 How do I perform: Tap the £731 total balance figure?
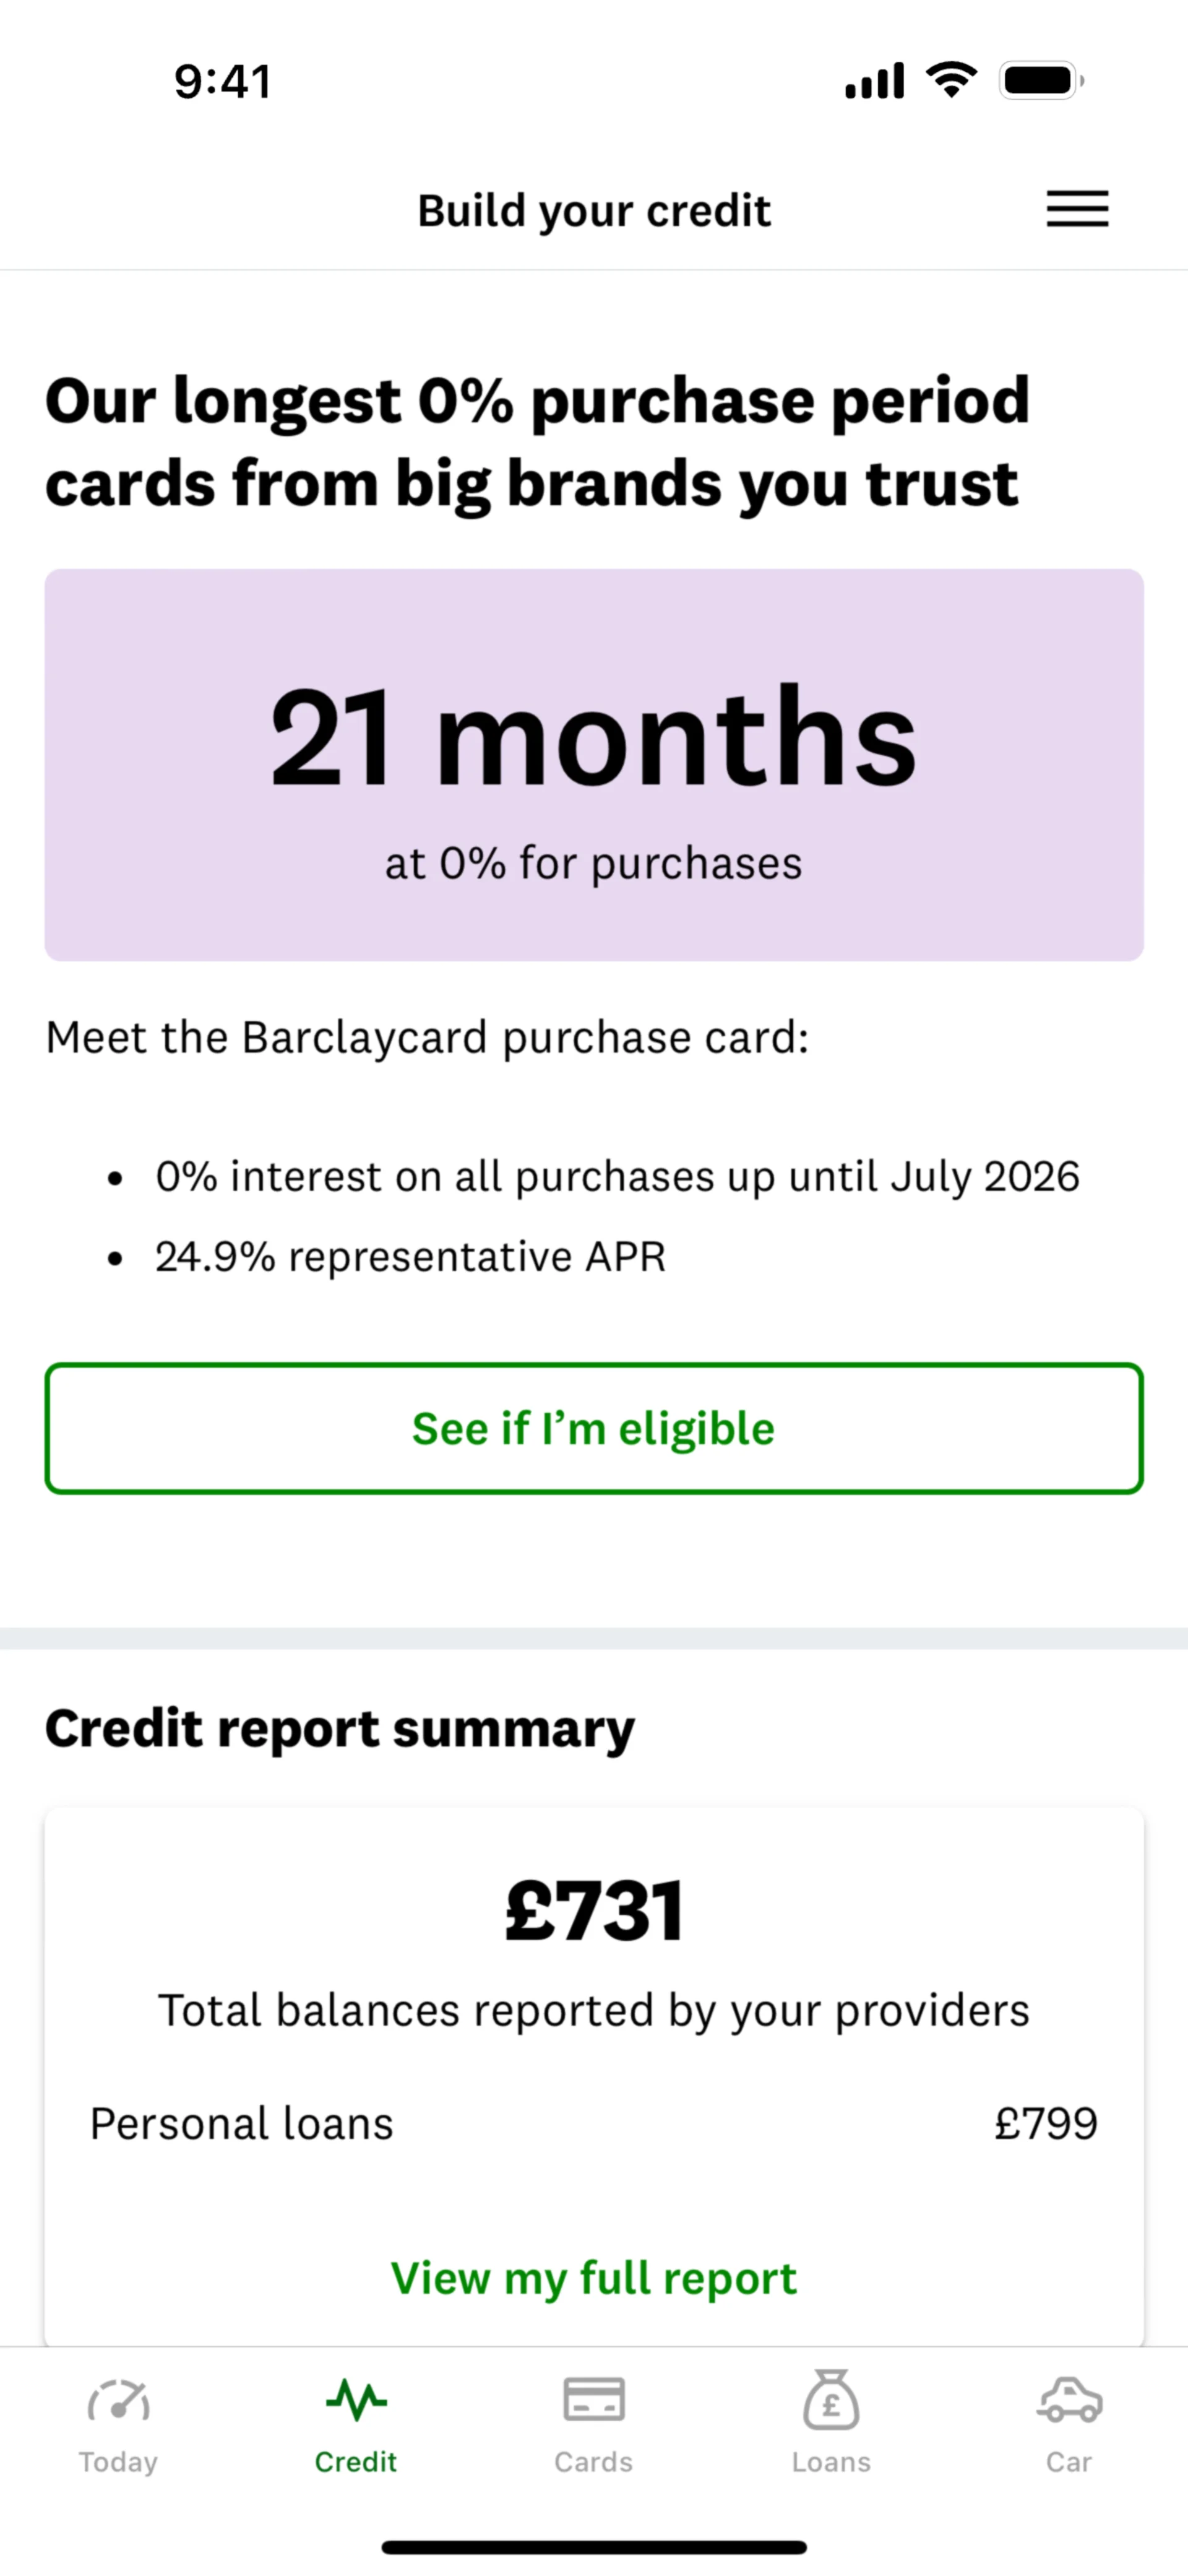[593, 1911]
